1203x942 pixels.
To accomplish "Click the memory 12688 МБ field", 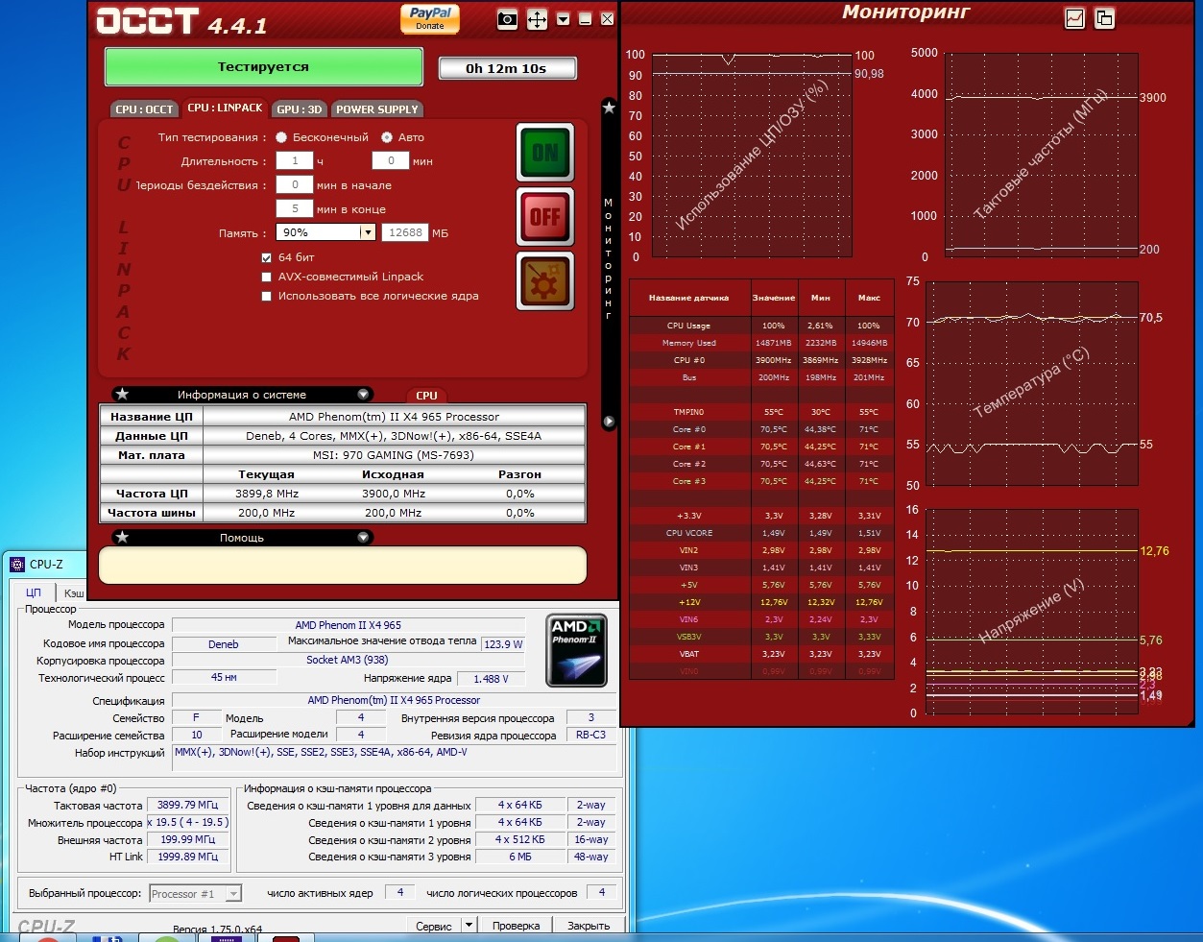I will 405,232.
